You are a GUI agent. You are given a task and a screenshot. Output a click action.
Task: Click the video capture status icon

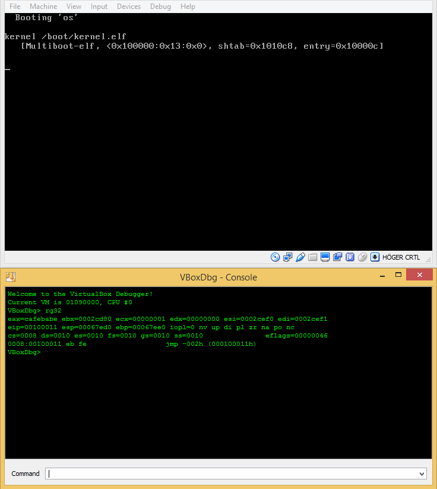(x=337, y=257)
